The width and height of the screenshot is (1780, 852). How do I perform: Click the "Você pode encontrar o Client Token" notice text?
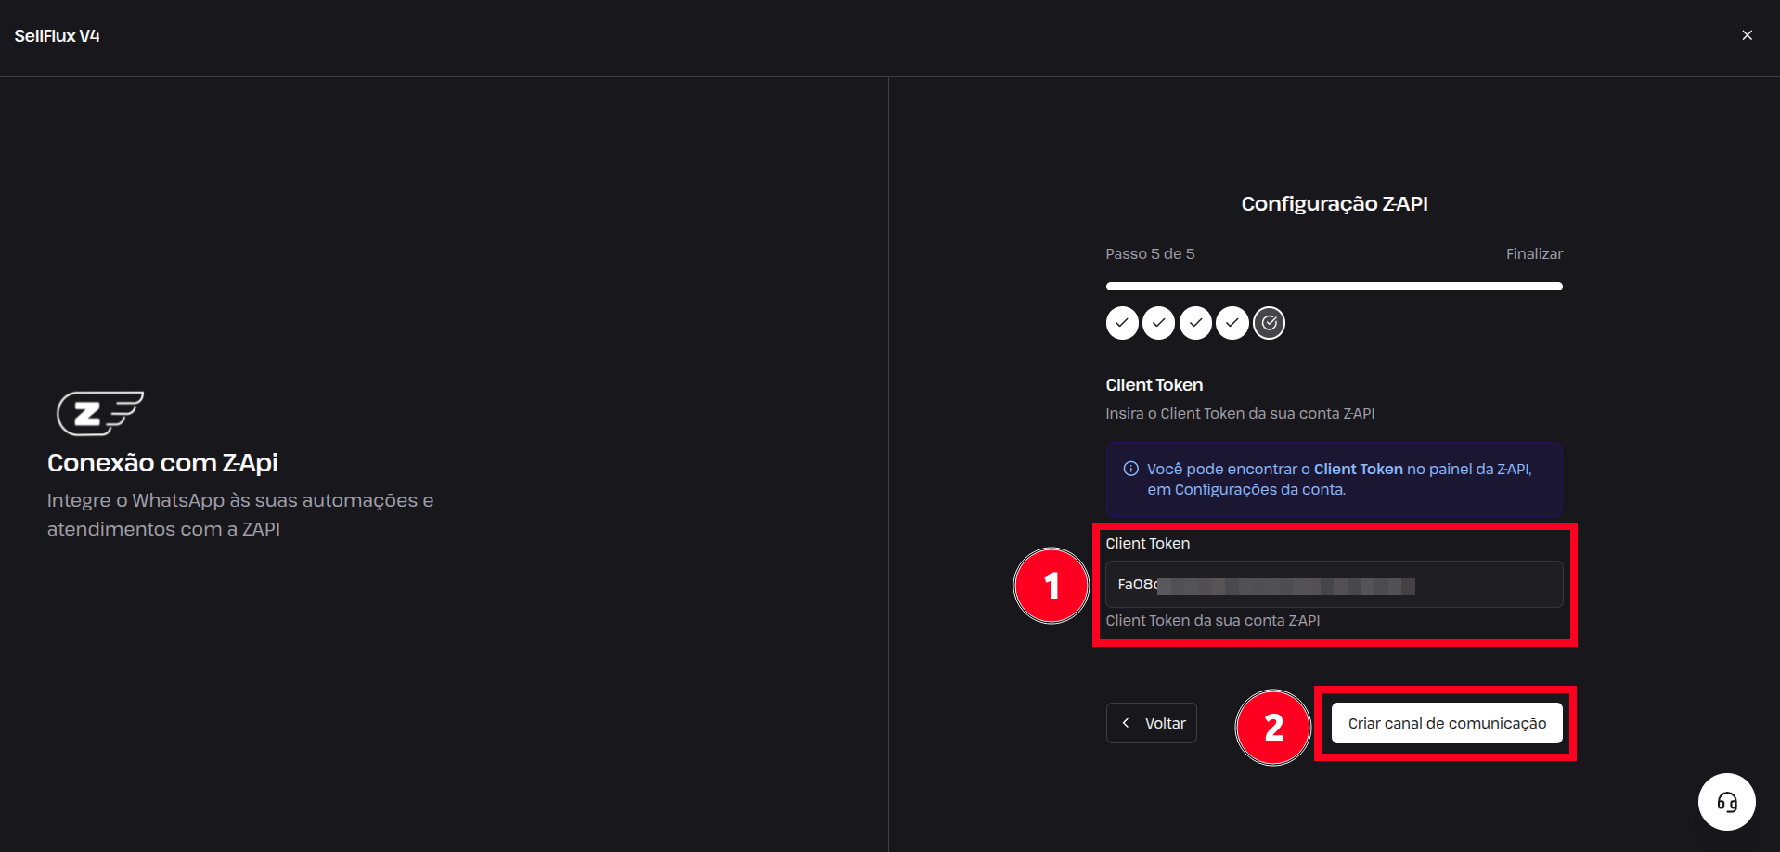point(1339,479)
